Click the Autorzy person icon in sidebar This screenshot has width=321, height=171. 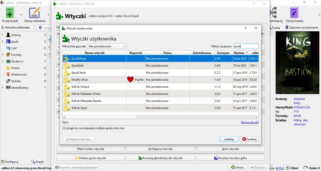pos(8,35)
